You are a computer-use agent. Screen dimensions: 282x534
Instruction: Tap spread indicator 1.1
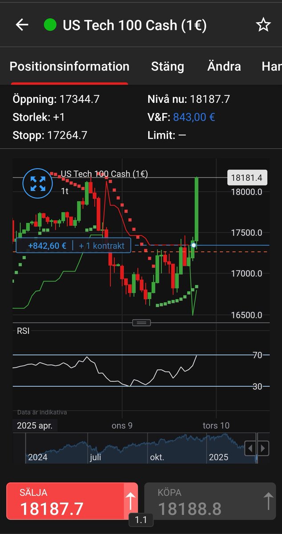click(141, 520)
